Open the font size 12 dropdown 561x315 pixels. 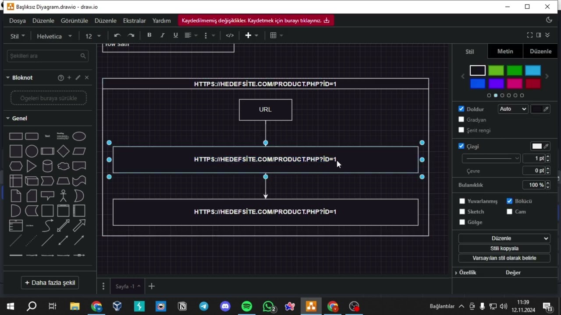[93, 36]
